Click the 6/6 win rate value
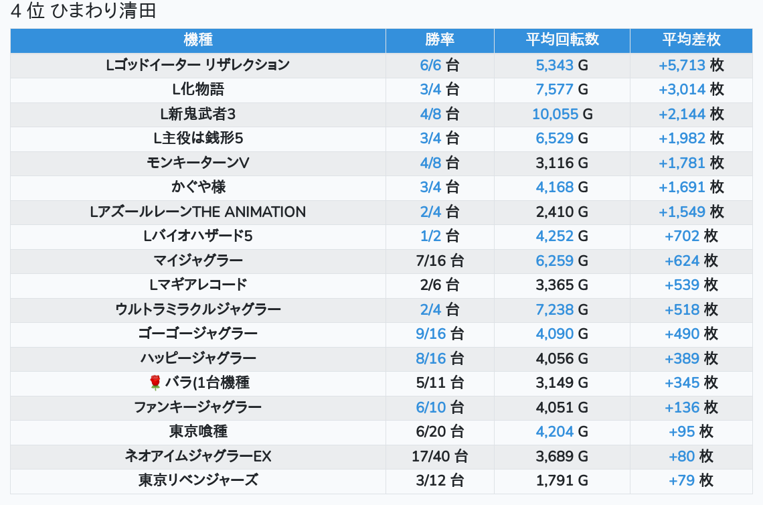This screenshot has height=505, width=763. pyautogui.click(x=431, y=65)
